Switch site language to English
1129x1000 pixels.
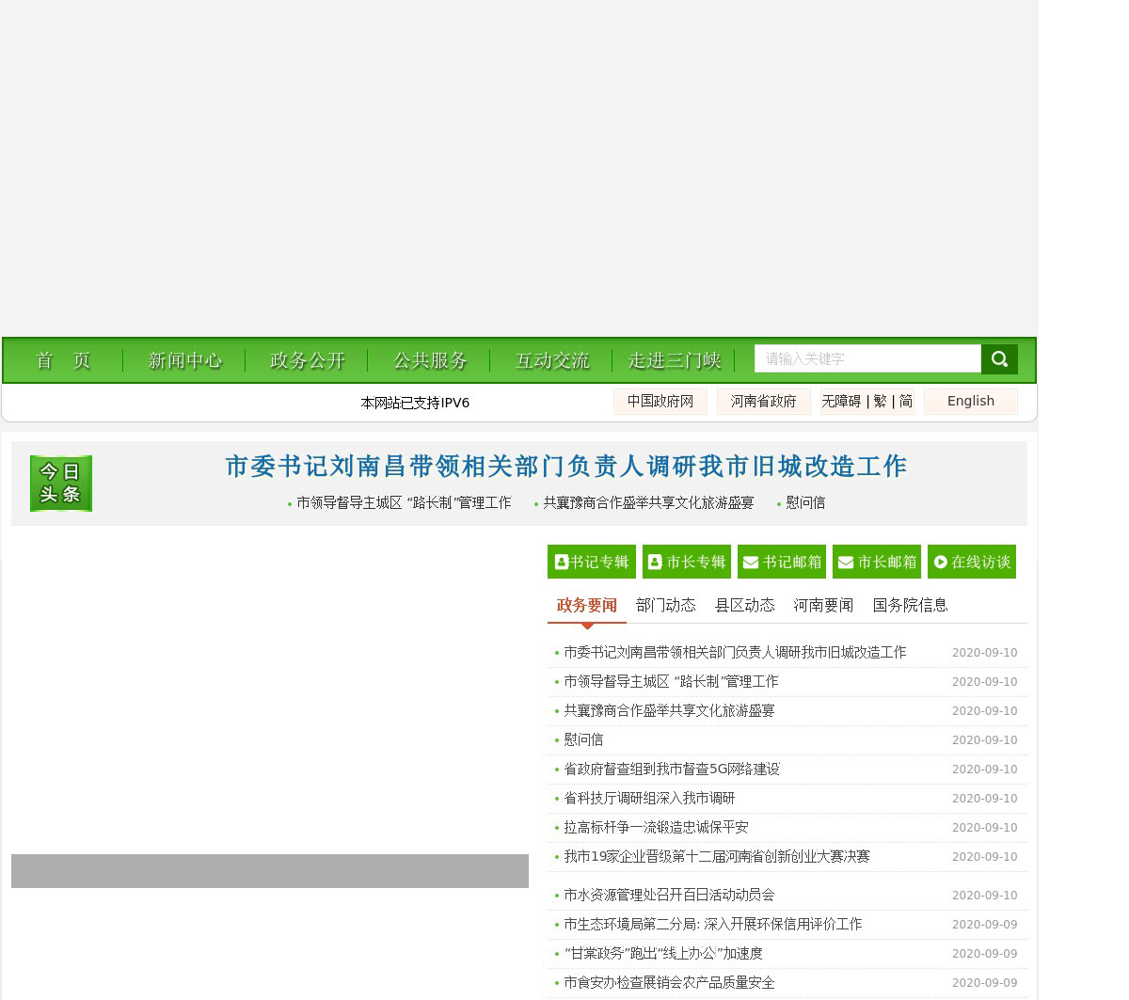[970, 401]
